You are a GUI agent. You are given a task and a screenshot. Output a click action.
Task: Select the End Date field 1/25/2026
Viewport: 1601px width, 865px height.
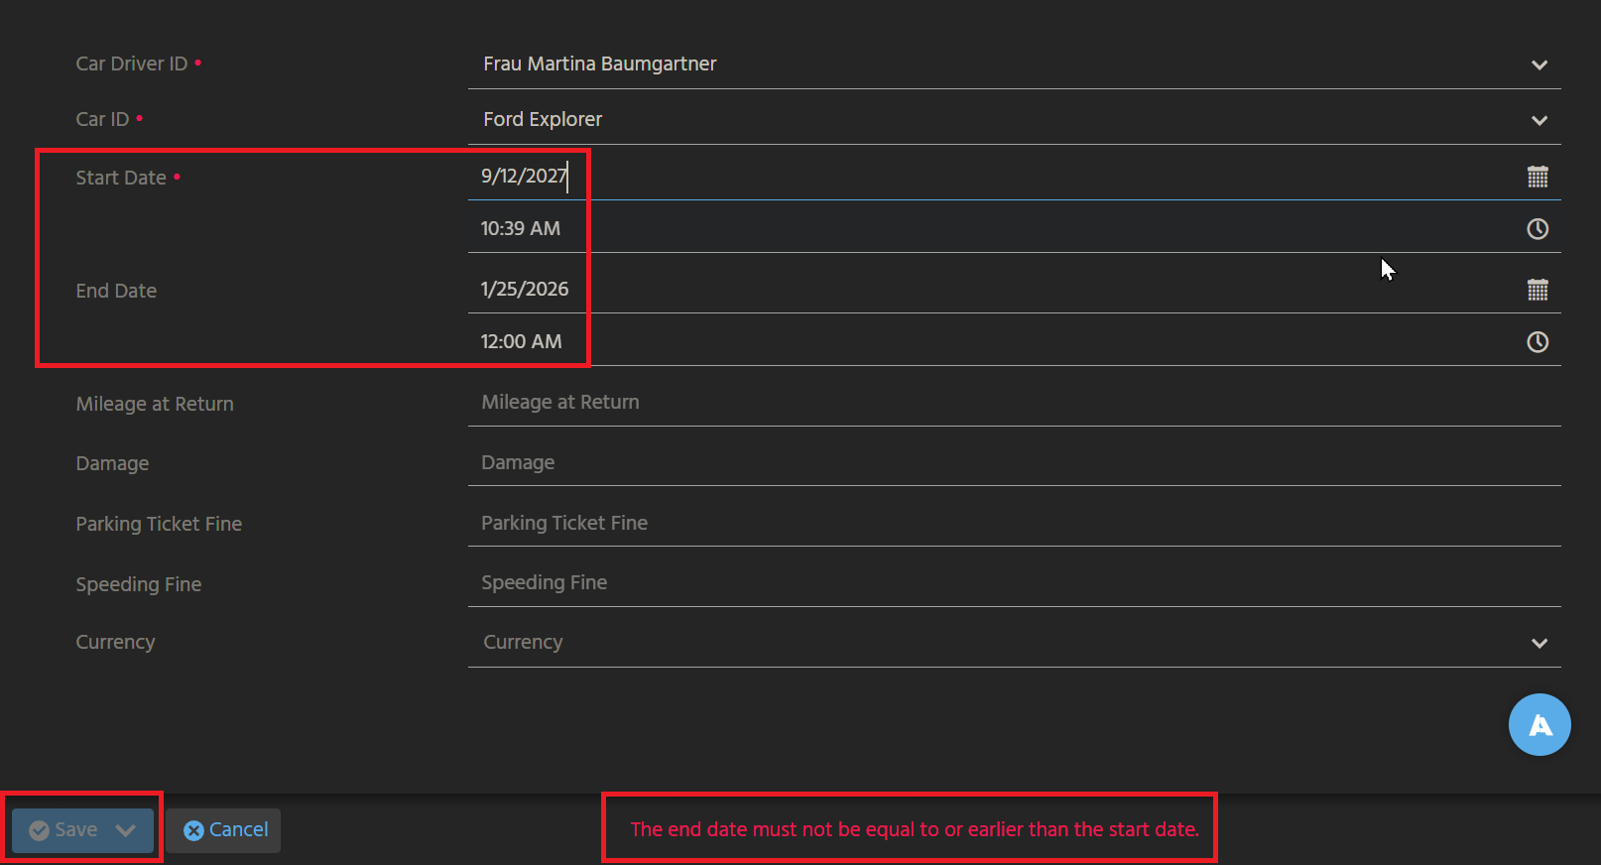[x=992, y=290]
